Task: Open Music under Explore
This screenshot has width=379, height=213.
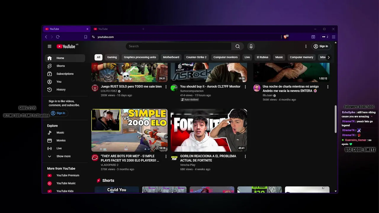Action: tap(65, 133)
